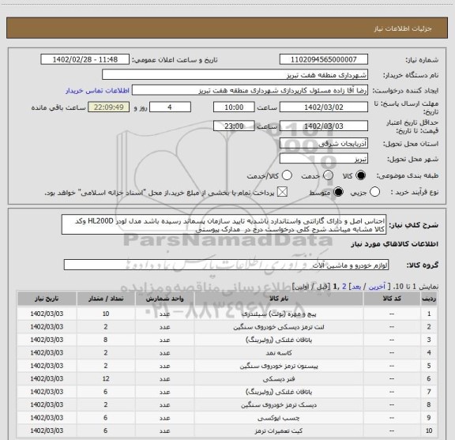Go to page 2 of items
The width and height of the screenshot is (455, 440).
(344, 287)
